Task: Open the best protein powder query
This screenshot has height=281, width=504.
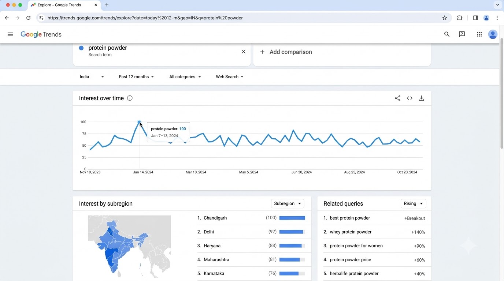Action: tap(350, 218)
